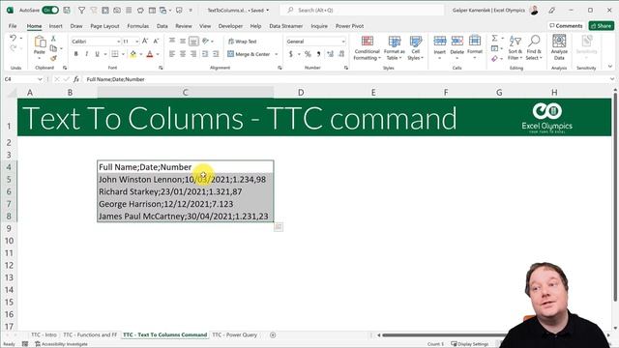619x348 pixels.
Task: Toggle Bold formatting
Action: (x=75, y=54)
